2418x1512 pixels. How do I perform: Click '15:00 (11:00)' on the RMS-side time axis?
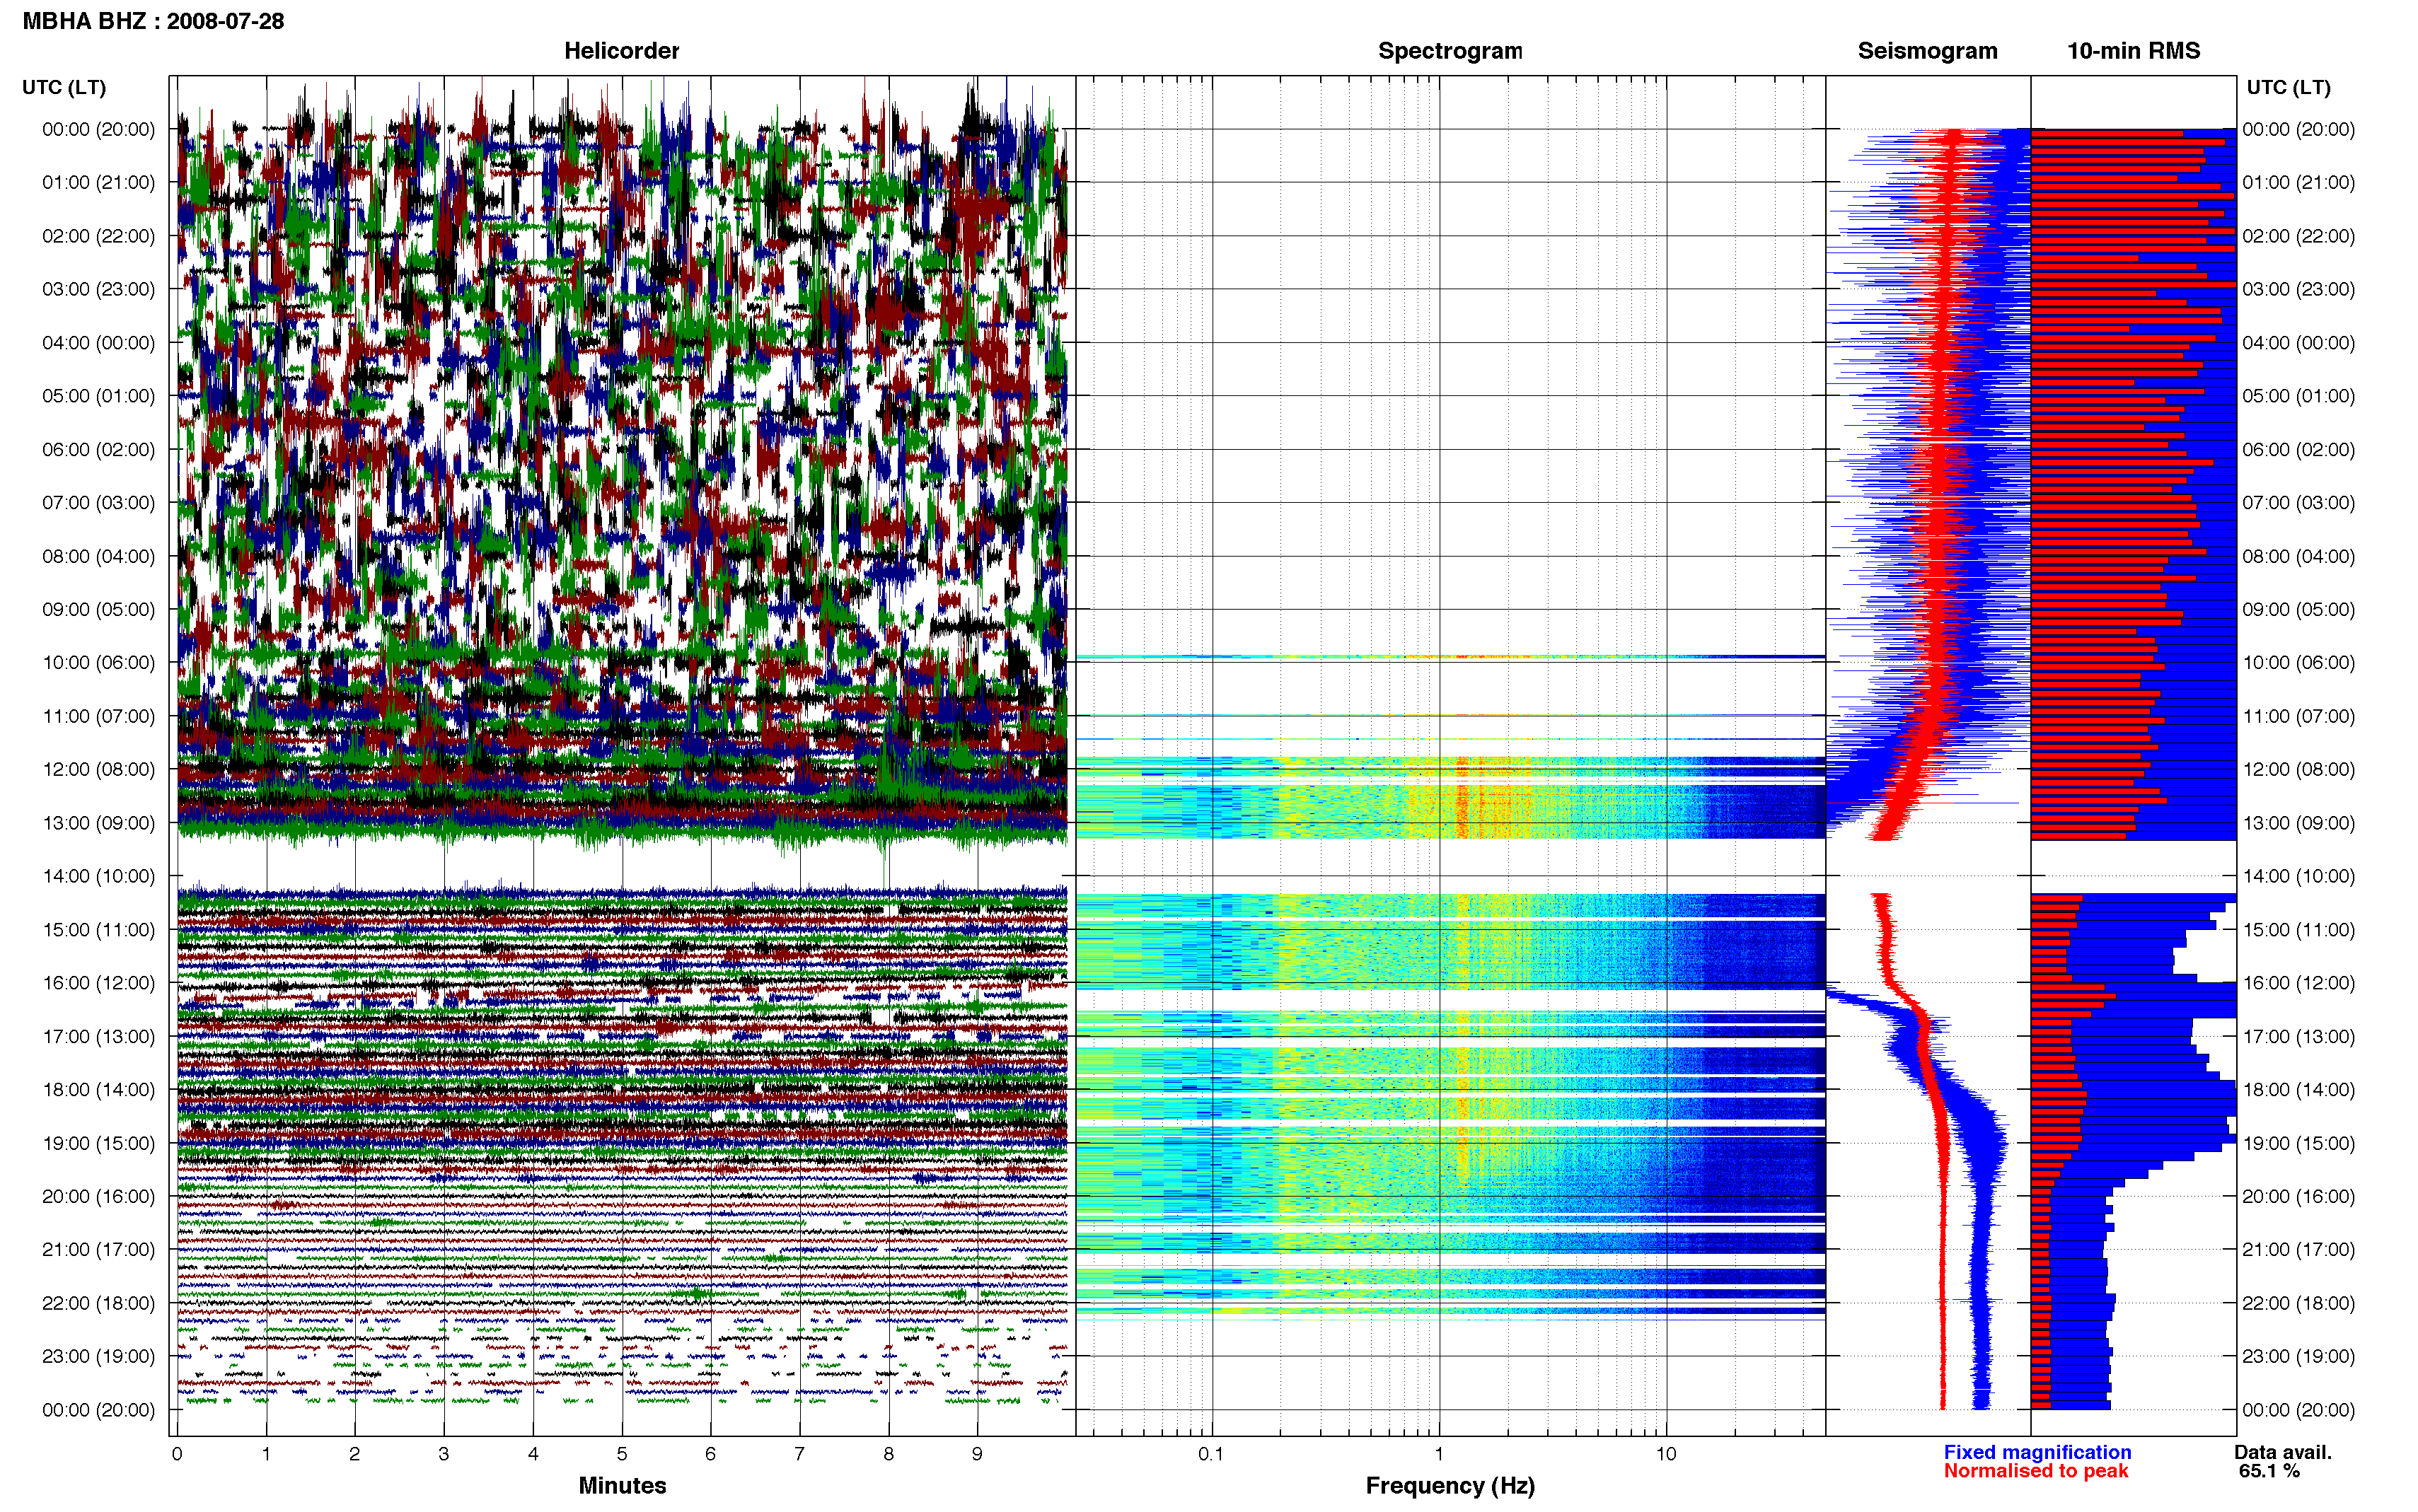[2298, 930]
